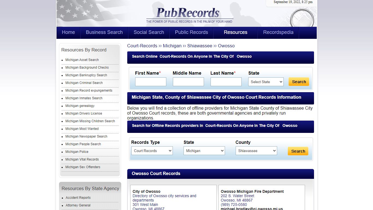Open Michigan Drivers License link
The image size is (373, 210).
[x=84, y=113]
